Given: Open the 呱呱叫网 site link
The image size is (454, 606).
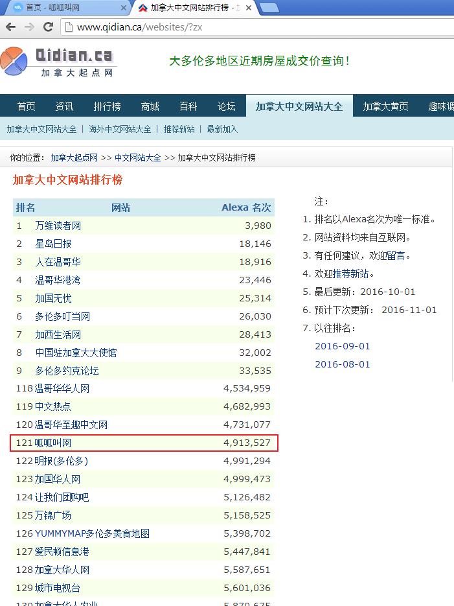Looking at the screenshot, I should pyautogui.click(x=53, y=443).
